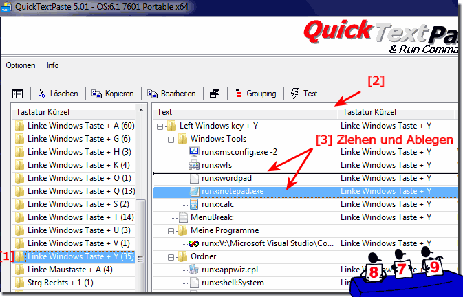Click the Grouping toolbar button
463x297 pixels.
[x=256, y=93]
